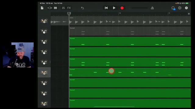Open the FX panel
The height and width of the screenshot is (109, 195).
(x=69, y=8)
